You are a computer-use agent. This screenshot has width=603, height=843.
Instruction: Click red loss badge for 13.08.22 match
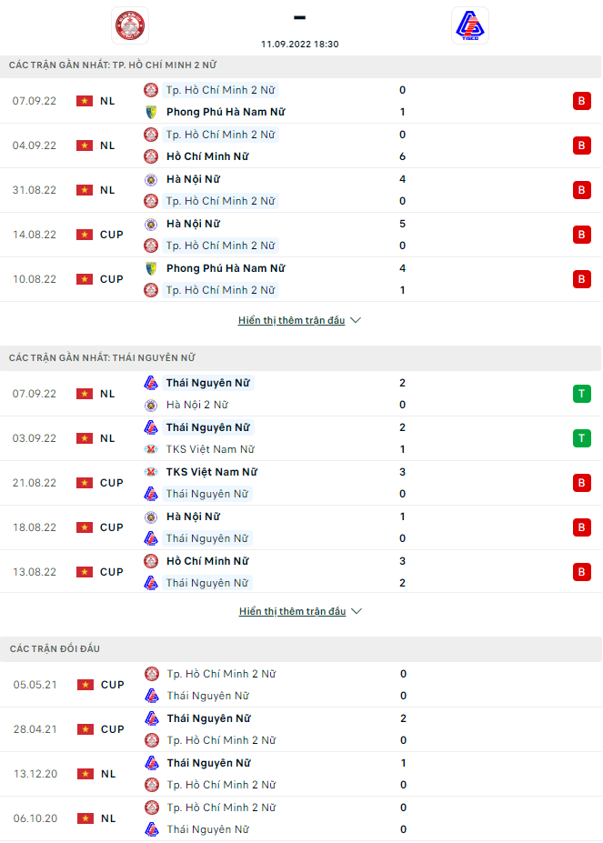pos(581,572)
